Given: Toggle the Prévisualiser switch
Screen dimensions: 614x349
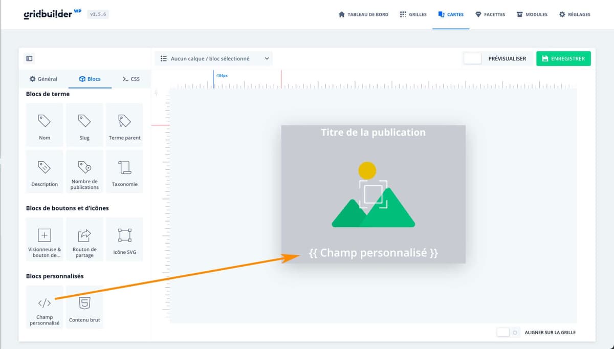Looking at the screenshot, I should pos(472,59).
